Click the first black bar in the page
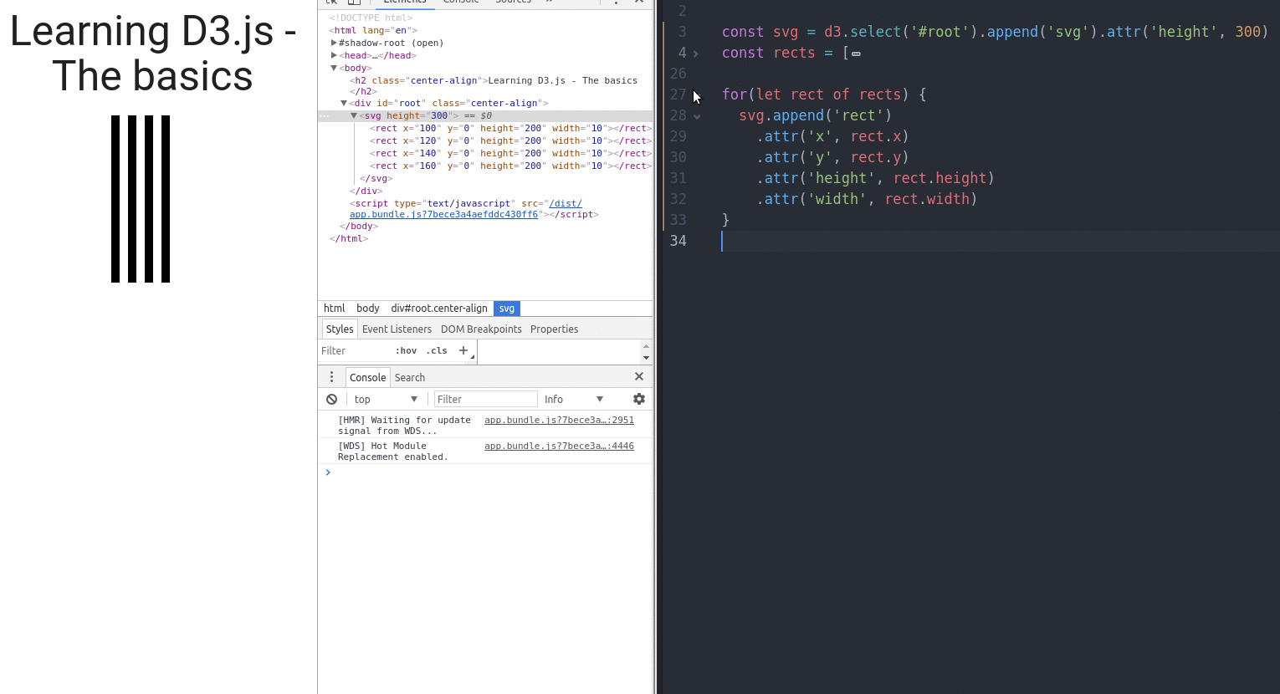1280x694 pixels. (115, 199)
